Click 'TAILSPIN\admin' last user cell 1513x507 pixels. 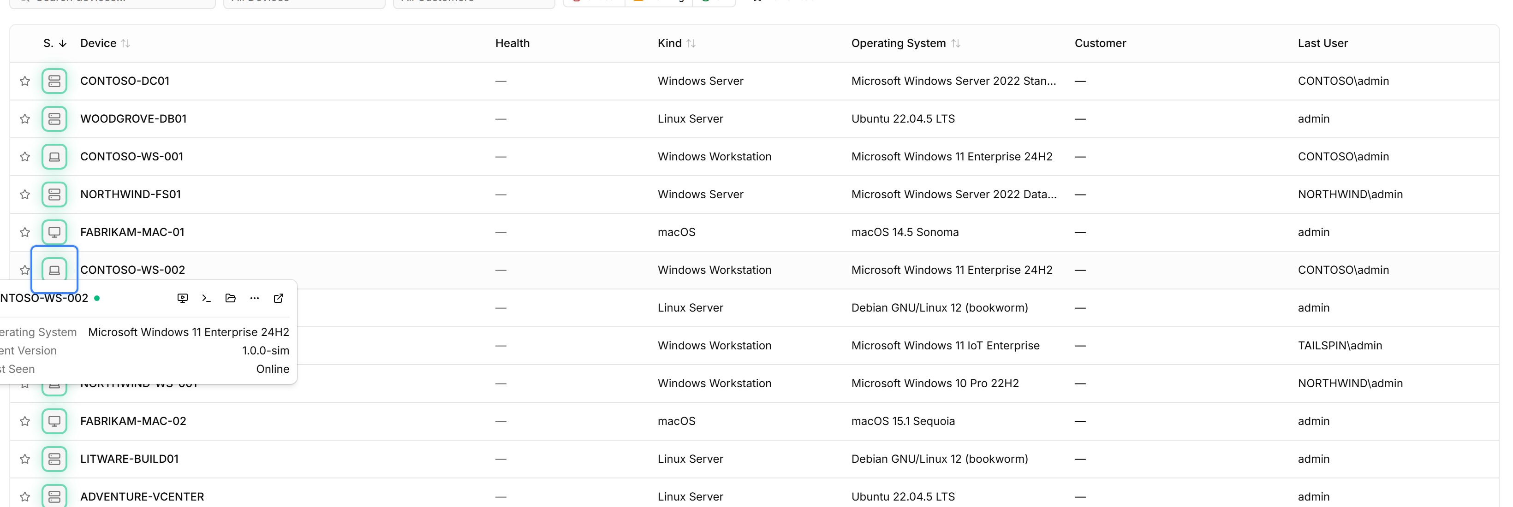pos(1340,346)
